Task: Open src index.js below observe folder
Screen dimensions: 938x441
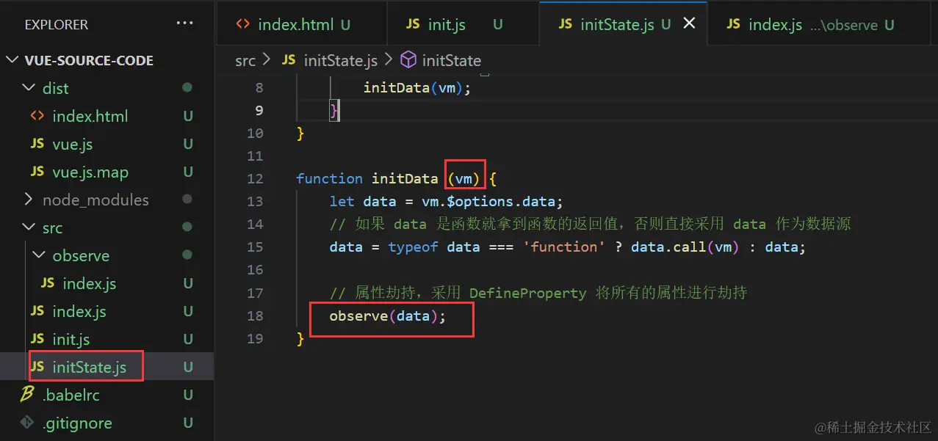Action: pyautogui.click(x=79, y=311)
